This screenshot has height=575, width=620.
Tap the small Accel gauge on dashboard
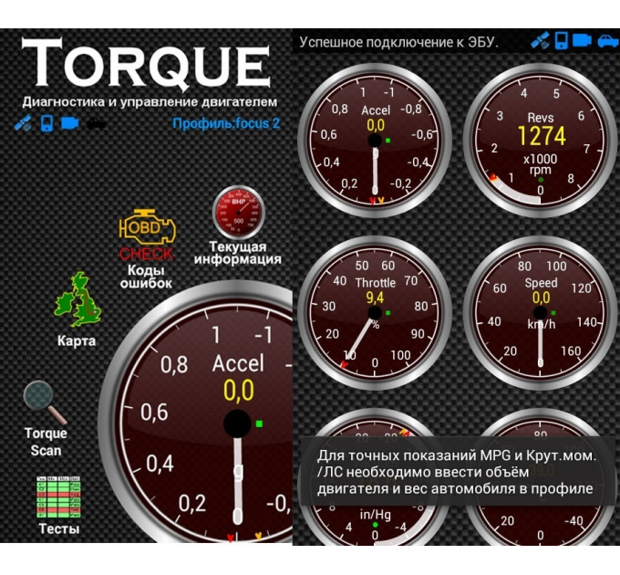[x=375, y=141]
